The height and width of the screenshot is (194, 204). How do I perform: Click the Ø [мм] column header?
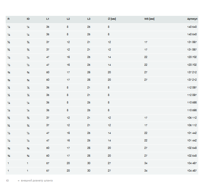click(112, 19)
